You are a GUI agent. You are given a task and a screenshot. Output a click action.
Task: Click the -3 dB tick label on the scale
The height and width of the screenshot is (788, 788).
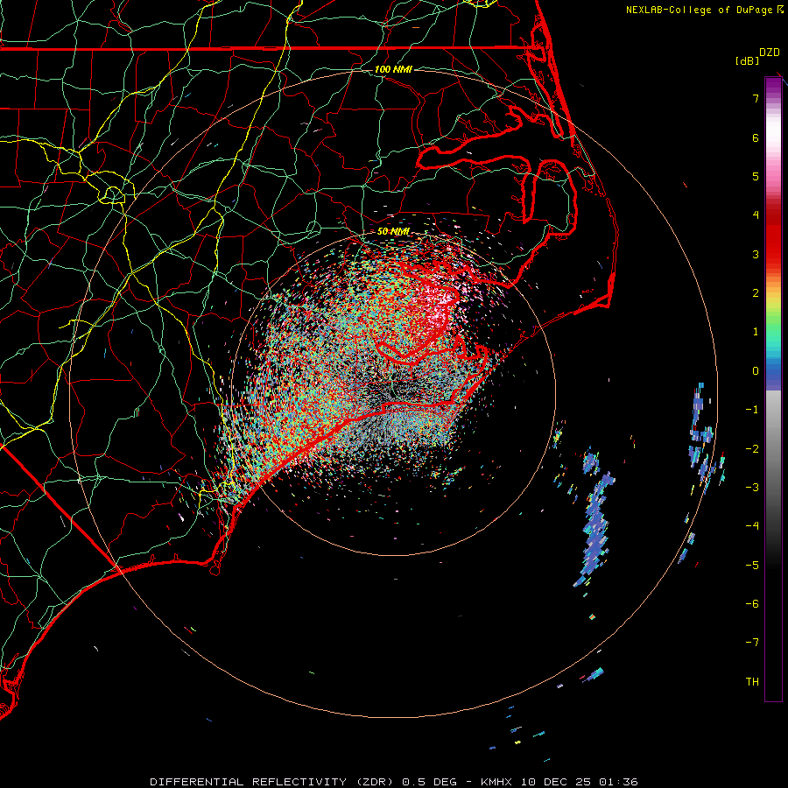[752, 488]
